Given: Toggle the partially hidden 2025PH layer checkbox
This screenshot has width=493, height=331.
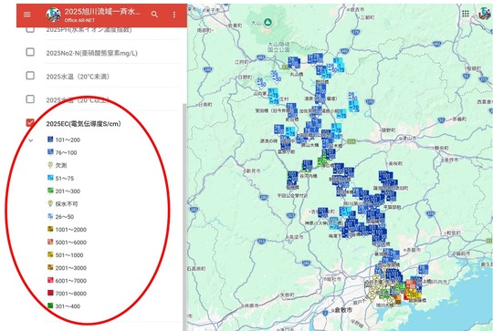Looking at the screenshot, I should coord(30,29).
